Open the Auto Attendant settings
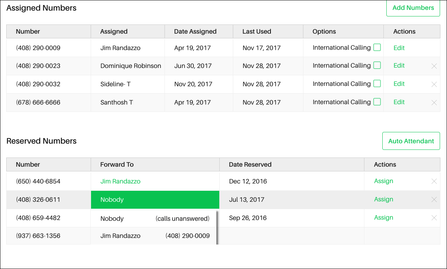 (411, 141)
